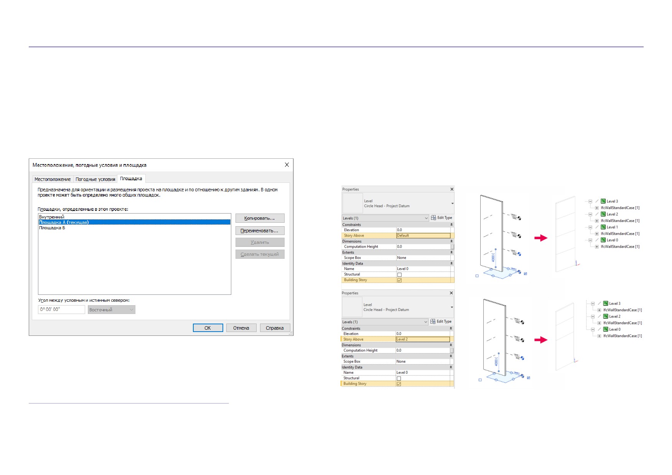Screen dimensions: 672x475
Task: Switch to the Погодные условия tab
Action: click(95, 179)
